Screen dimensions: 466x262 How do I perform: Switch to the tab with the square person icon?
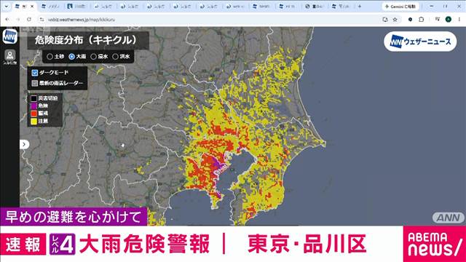(x=76, y=7)
